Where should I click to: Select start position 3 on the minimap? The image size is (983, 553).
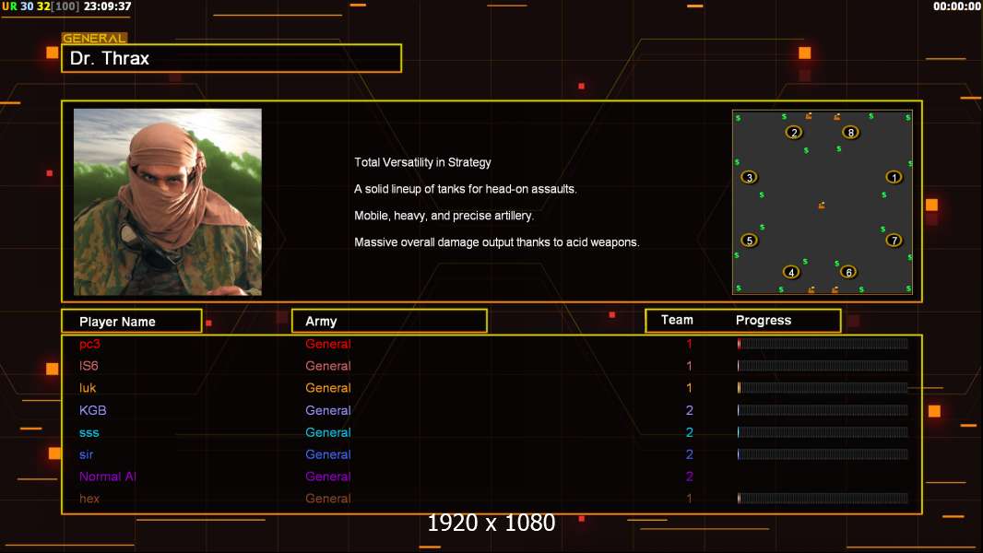(x=749, y=177)
